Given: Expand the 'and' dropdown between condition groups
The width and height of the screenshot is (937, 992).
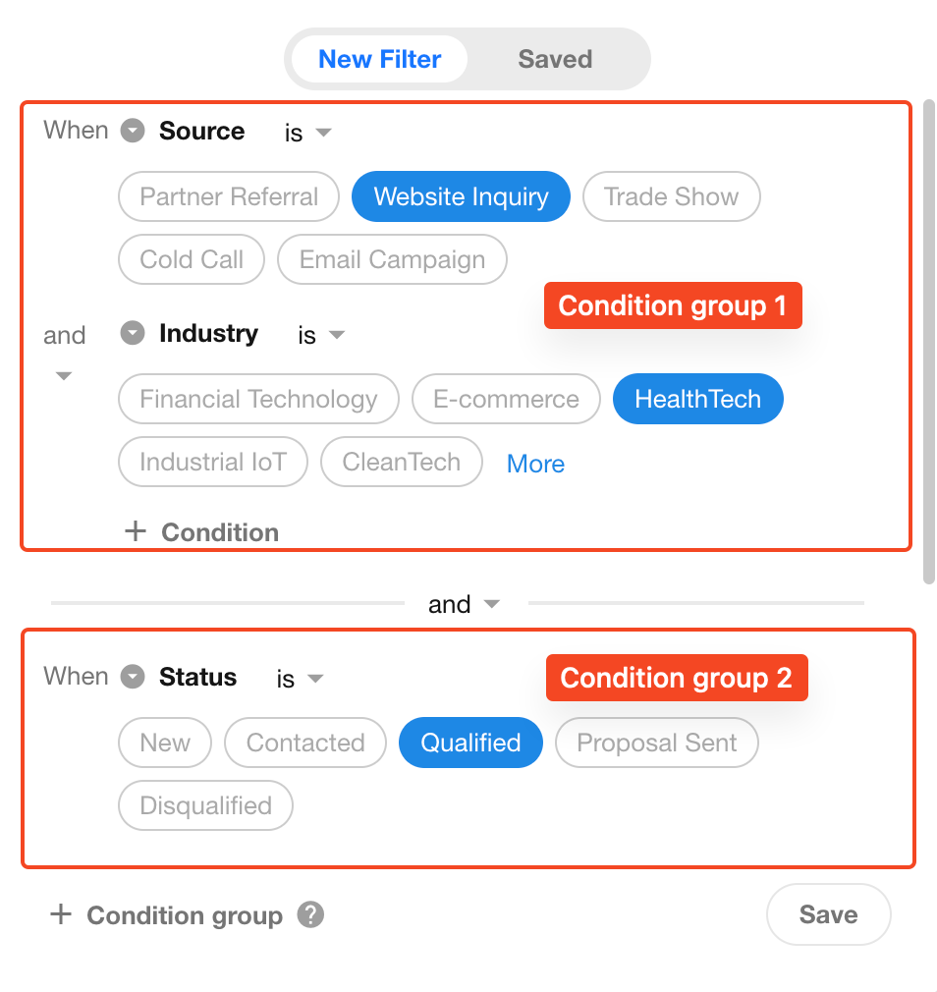Looking at the screenshot, I should tap(465, 604).
